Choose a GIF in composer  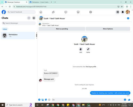pyautogui.click(x=49, y=100)
